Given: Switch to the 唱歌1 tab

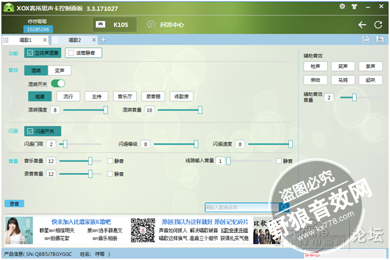Looking at the screenshot, I should (x=25, y=40).
